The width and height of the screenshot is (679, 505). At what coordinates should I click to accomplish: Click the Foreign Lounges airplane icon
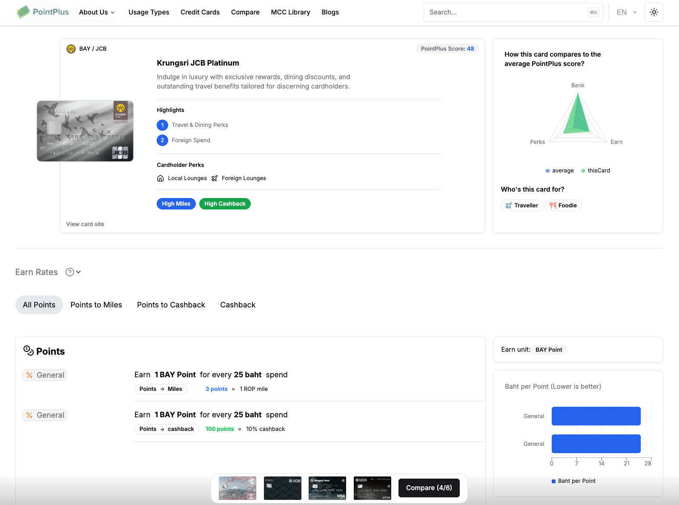[215, 178]
